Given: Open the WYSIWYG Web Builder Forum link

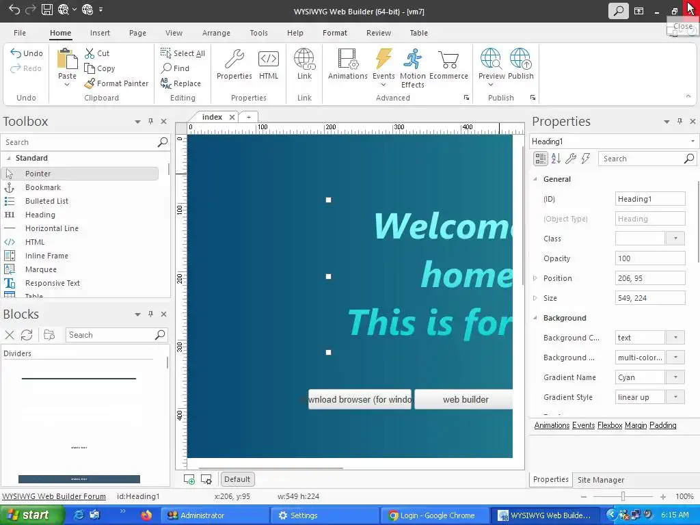Looking at the screenshot, I should pyautogui.click(x=54, y=496).
